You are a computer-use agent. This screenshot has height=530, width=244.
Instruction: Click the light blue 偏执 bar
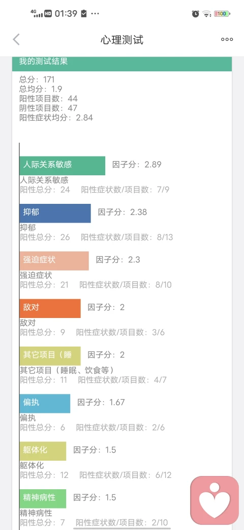pos(45,403)
